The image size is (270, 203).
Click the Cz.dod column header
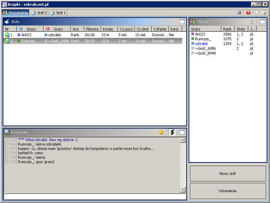tap(143, 29)
